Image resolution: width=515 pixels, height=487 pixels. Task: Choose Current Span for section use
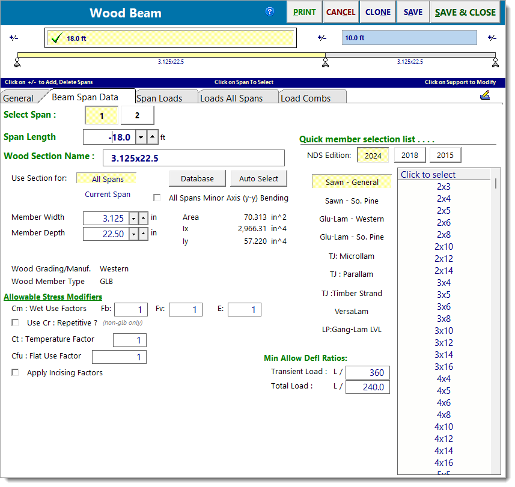click(x=108, y=195)
